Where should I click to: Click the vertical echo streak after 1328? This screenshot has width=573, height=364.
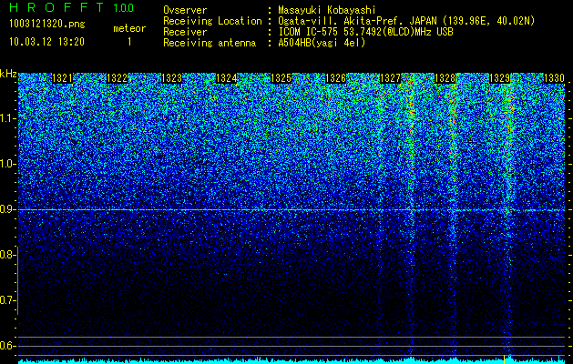point(454,216)
